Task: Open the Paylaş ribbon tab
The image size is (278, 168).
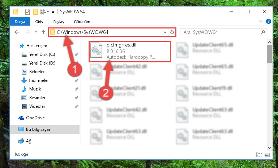Action: (59, 22)
